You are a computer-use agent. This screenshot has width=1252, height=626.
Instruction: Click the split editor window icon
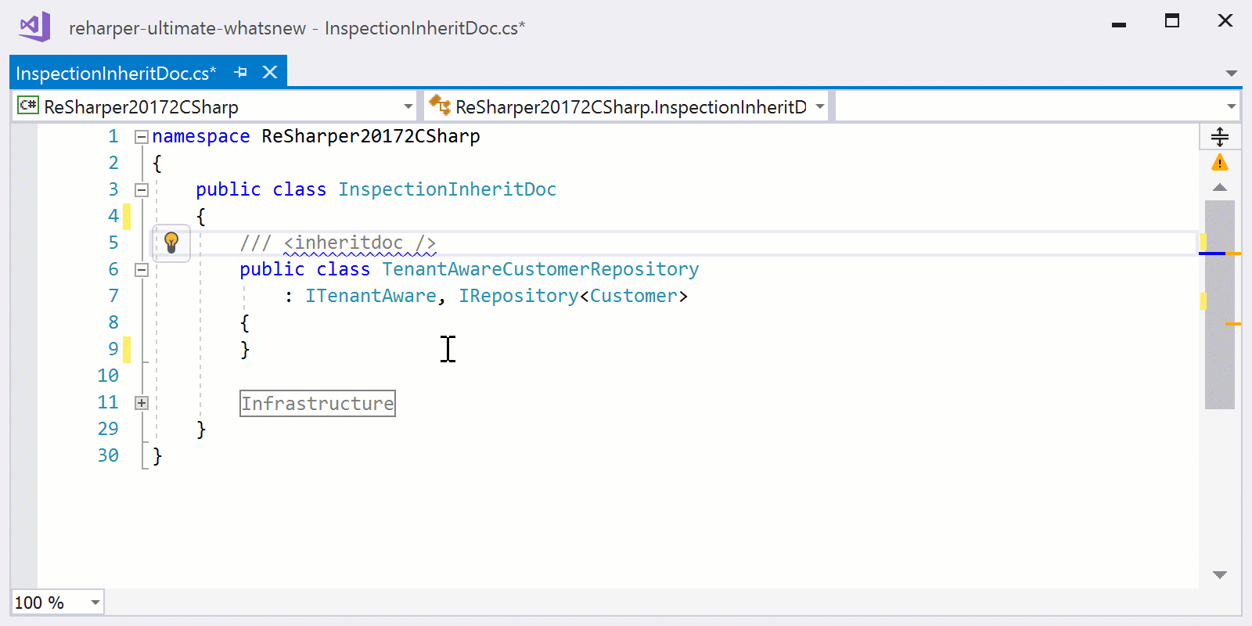tap(1219, 137)
